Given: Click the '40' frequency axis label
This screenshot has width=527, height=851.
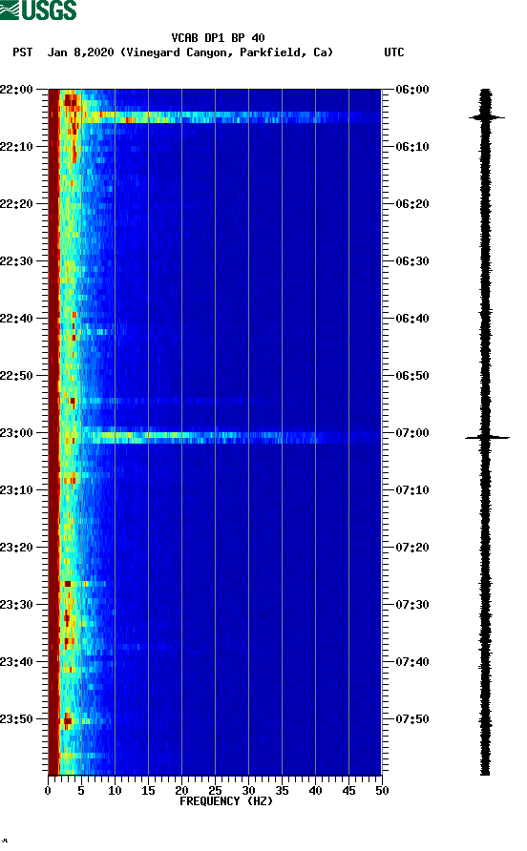Looking at the screenshot, I should click(315, 791).
